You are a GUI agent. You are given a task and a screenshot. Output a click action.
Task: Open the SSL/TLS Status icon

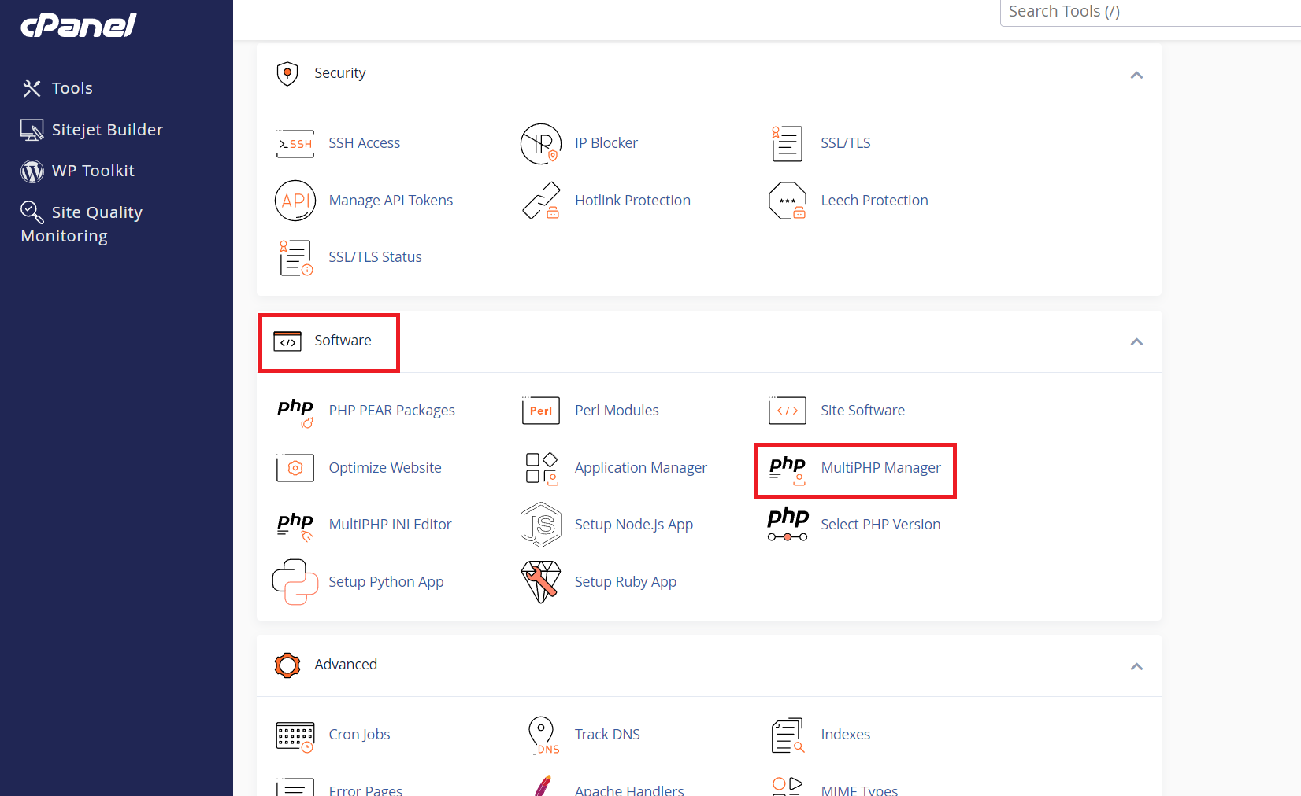tap(295, 258)
